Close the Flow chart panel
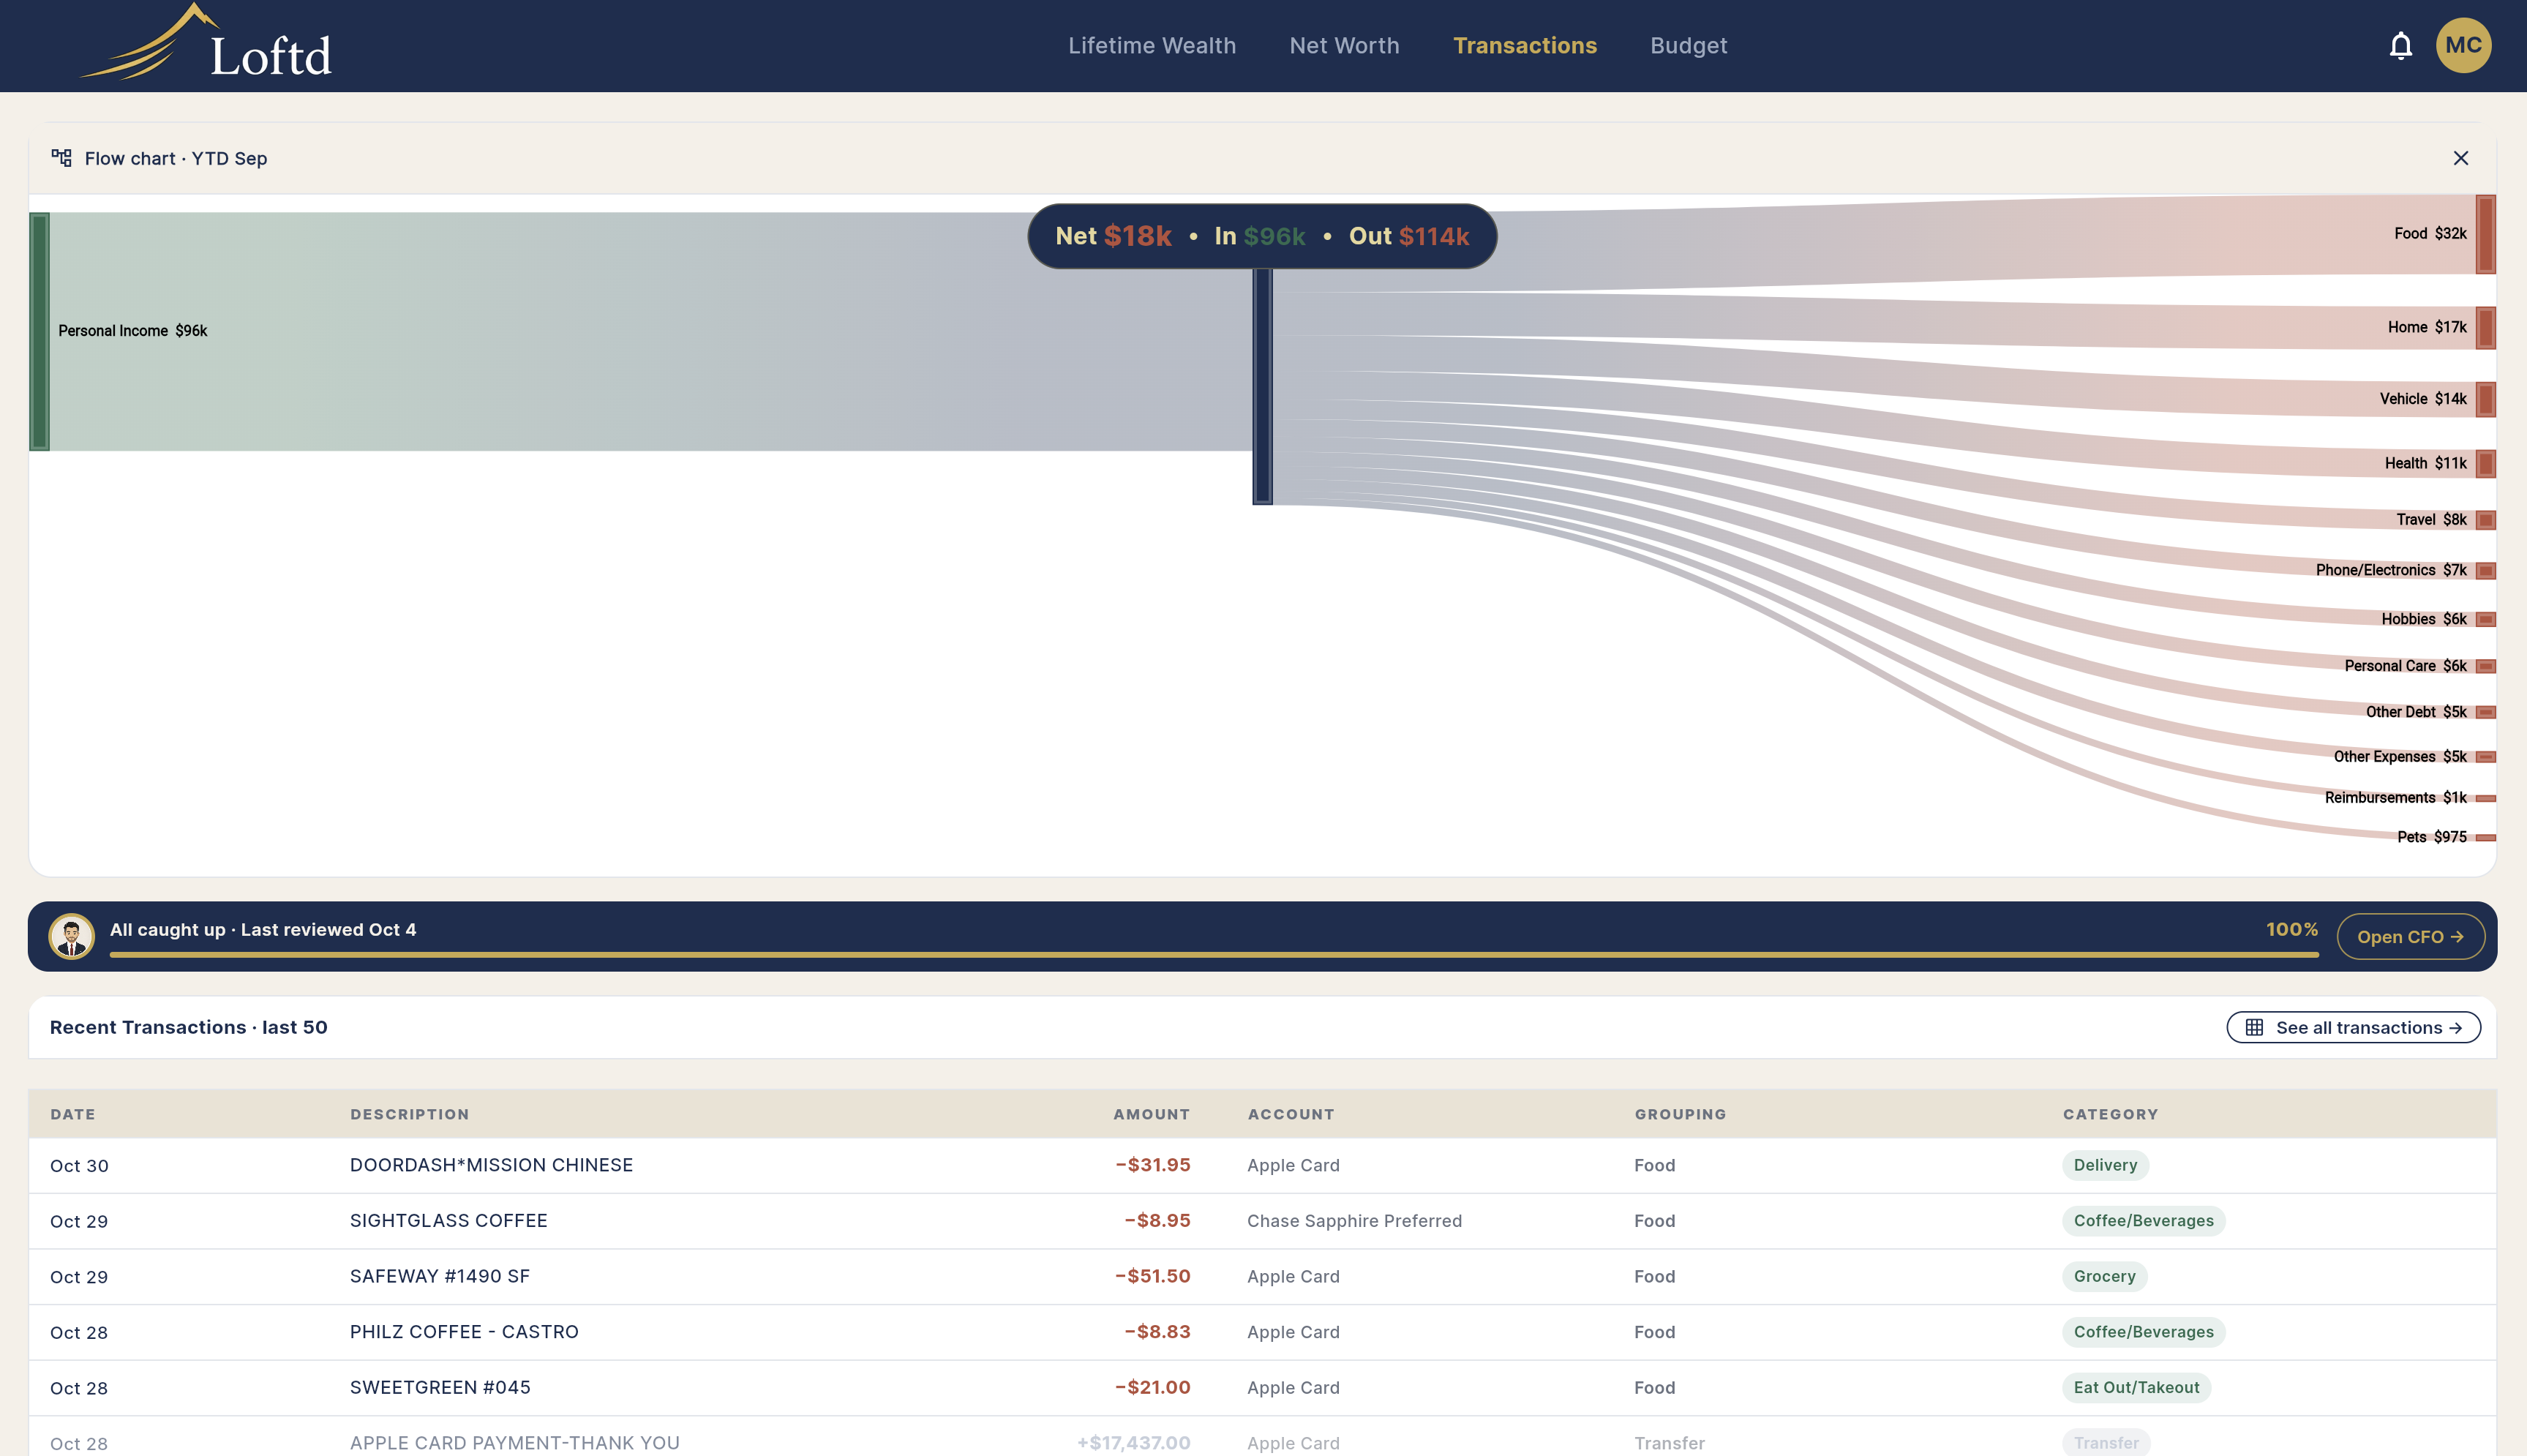This screenshot has width=2527, height=1456. pos(2461,158)
